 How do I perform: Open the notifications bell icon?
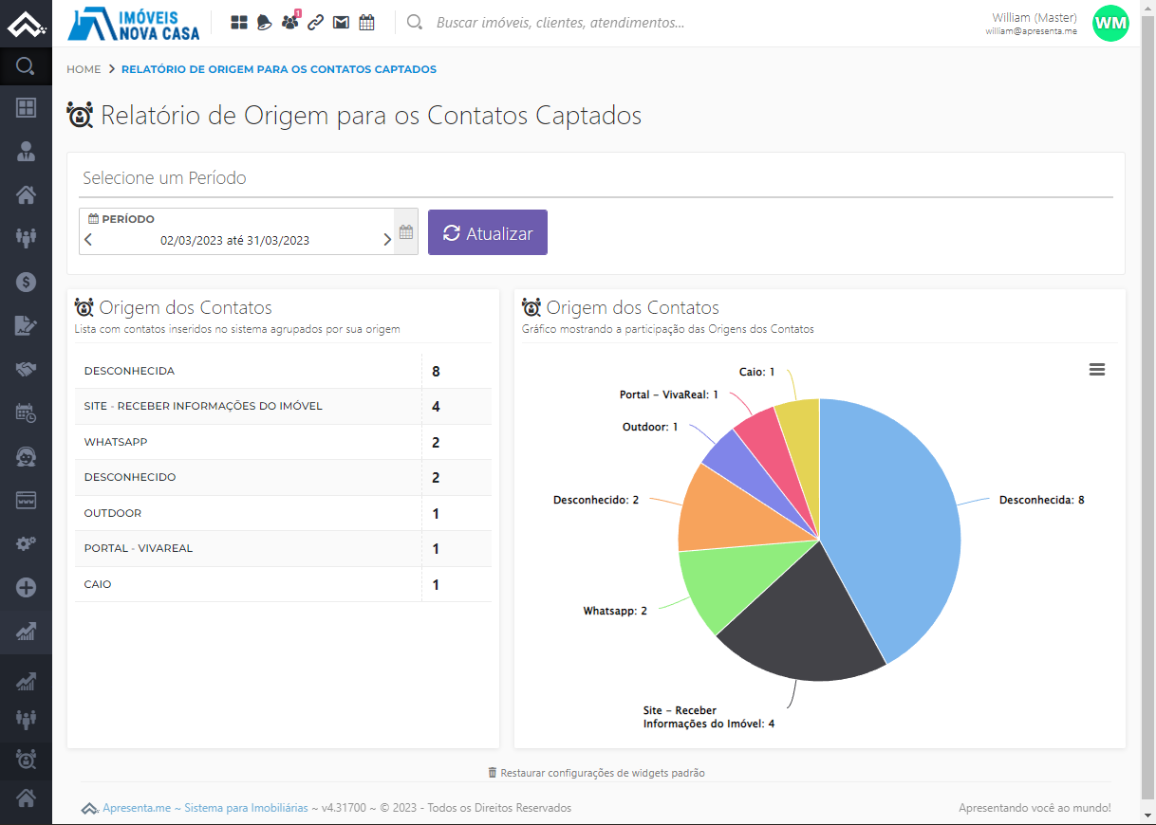click(265, 22)
